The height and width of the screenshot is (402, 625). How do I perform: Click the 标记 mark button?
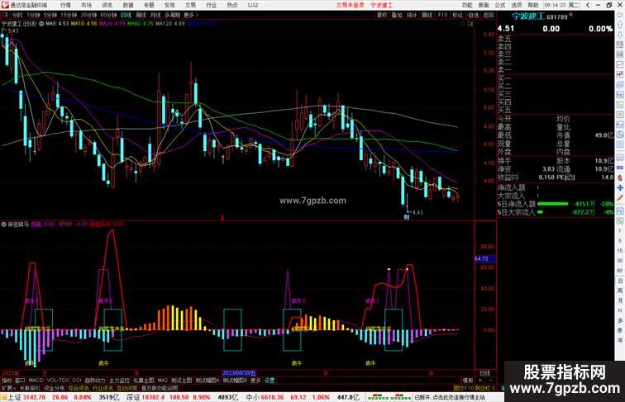pyautogui.click(x=457, y=15)
